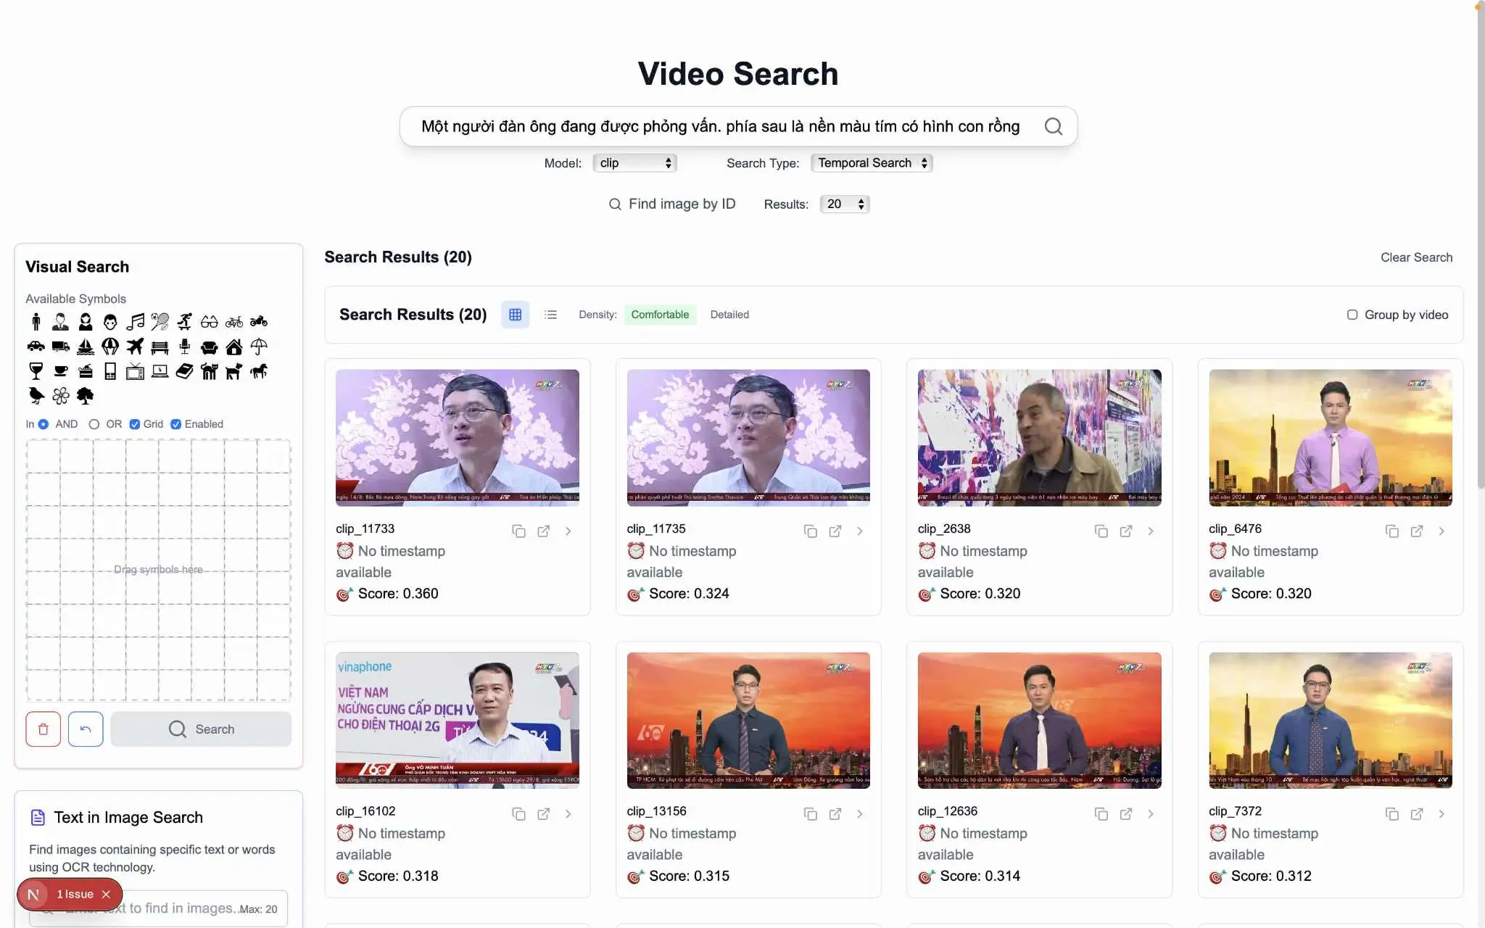This screenshot has height=928, width=1485.
Task: Open the clip_13156 video thumbnail
Action: (748, 719)
